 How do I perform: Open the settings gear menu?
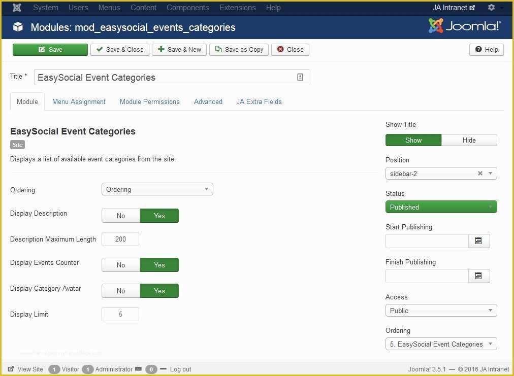(x=491, y=7)
